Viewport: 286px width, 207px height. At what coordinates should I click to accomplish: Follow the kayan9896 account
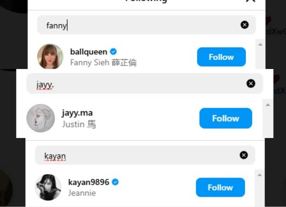click(220, 188)
